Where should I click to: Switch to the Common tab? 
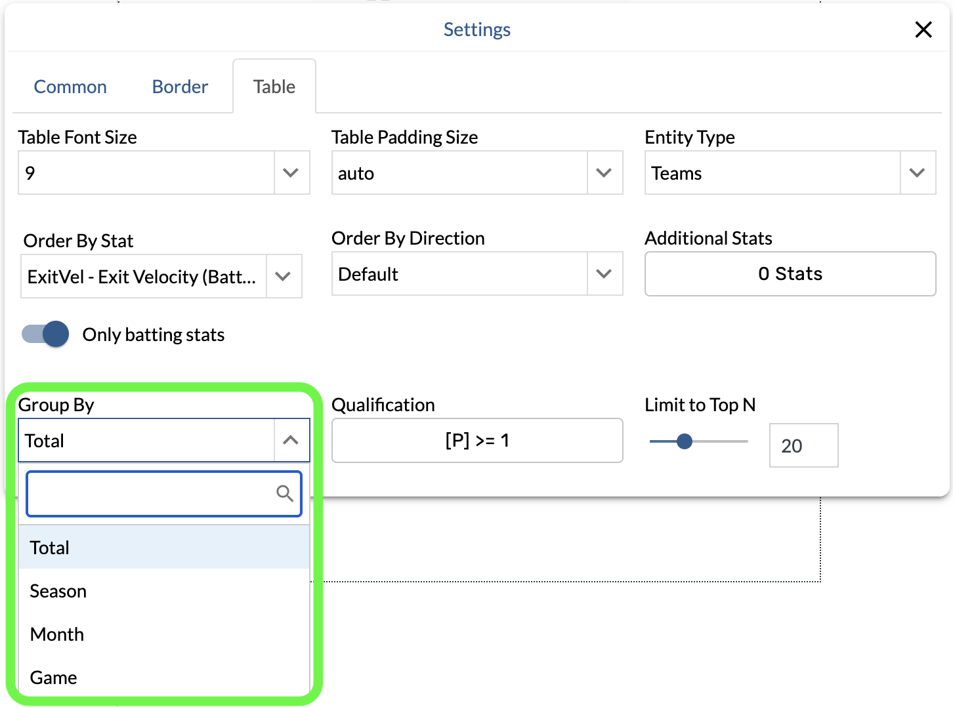coord(70,87)
